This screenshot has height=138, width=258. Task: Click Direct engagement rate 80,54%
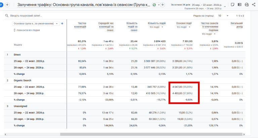tap(82, 61)
